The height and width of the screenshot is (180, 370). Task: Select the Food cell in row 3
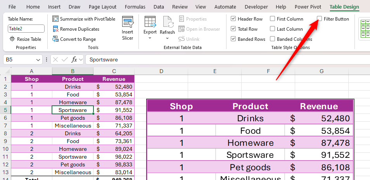point(73,94)
